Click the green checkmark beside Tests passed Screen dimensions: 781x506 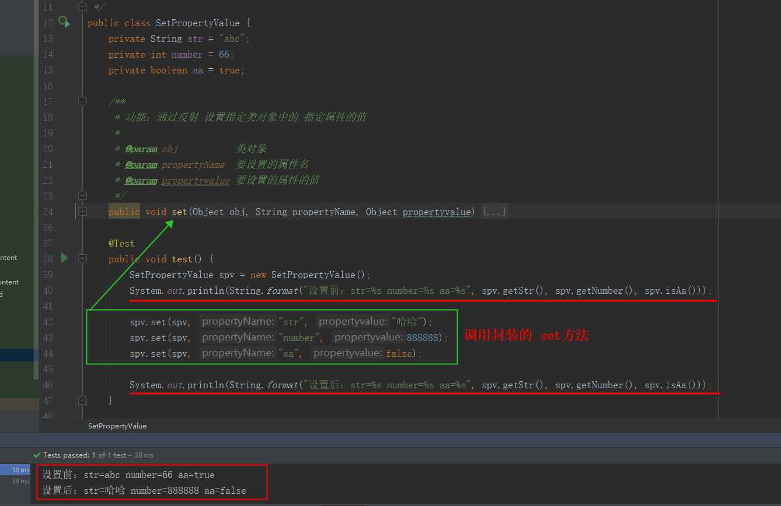[x=38, y=455]
